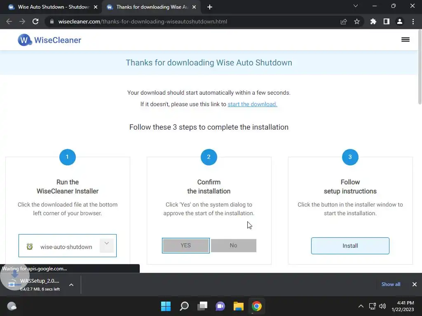The image size is (422, 316).
Task: Open the clock and date panel
Action: pyautogui.click(x=403, y=306)
